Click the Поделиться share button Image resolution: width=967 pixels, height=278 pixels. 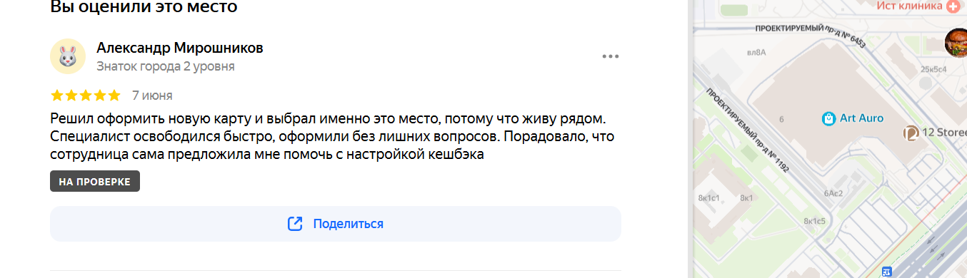pyautogui.click(x=336, y=224)
